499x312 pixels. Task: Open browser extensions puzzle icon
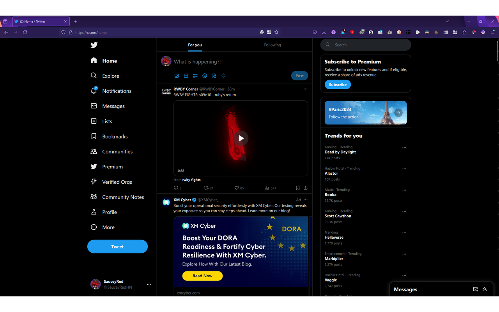(x=464, y=32)
